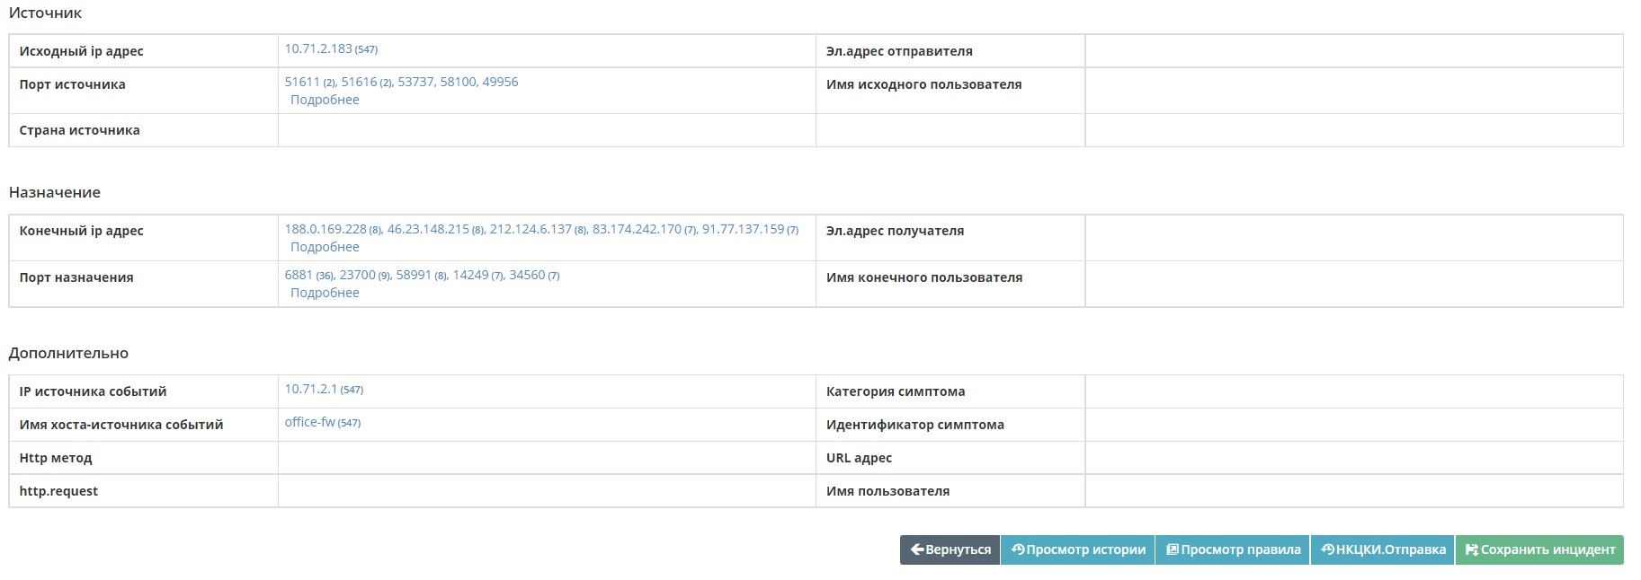Open destination IP 46.23.148.215
This screenshot has width=1641, height=580.
(x=428, y=229)
